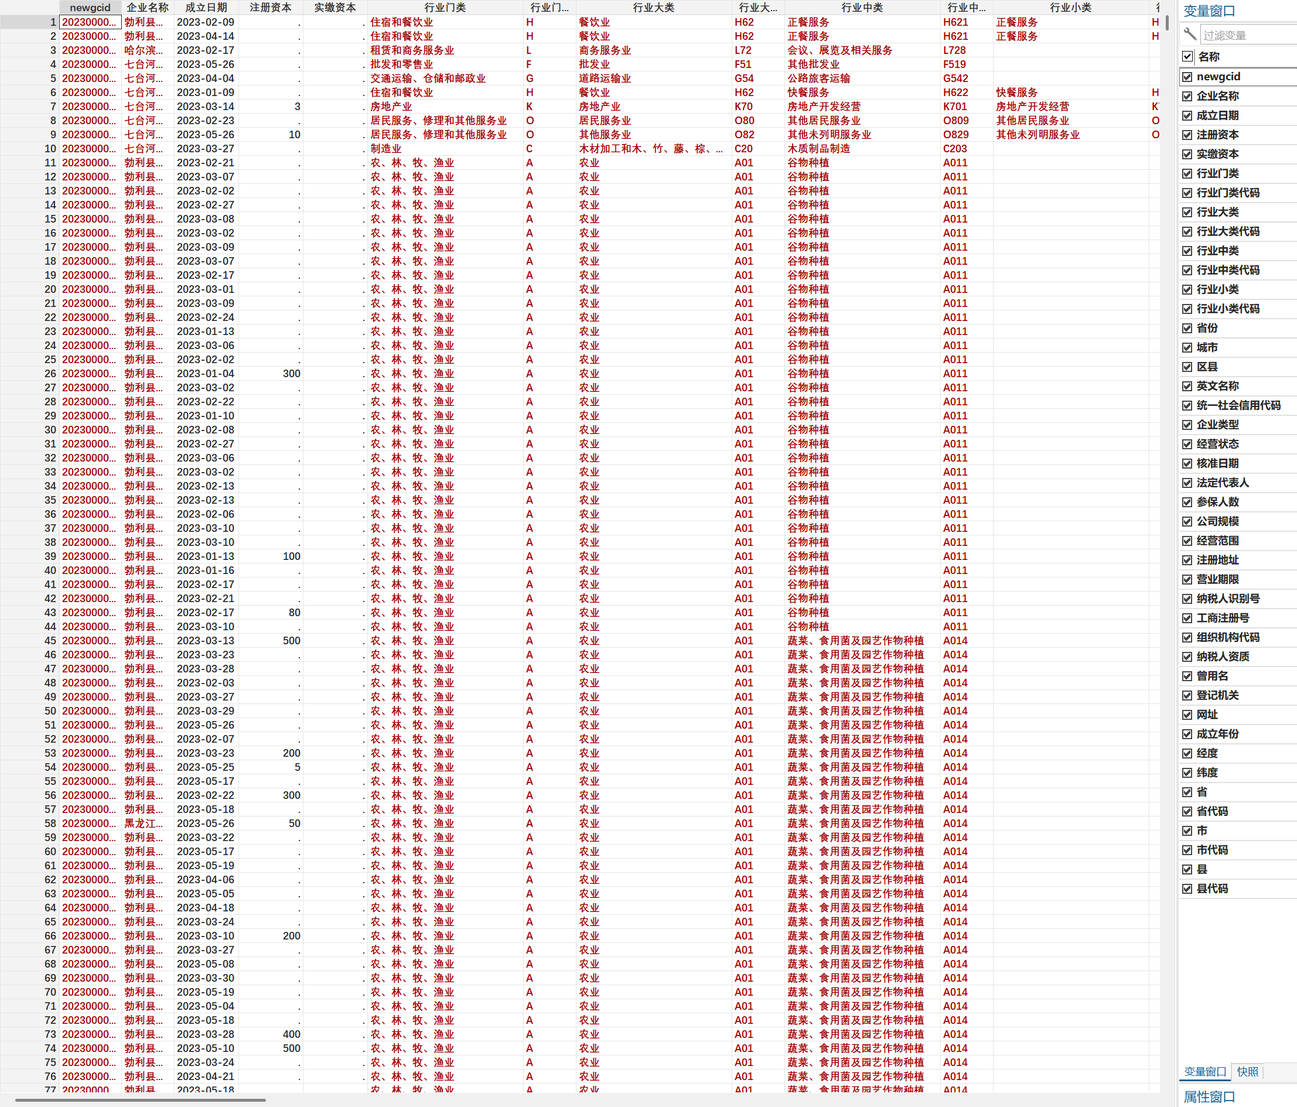Viewport: 1297px width, 1107px height.
Task: Uncheck the 企业名称 variable checkbox
Action: click(1187, 95)
